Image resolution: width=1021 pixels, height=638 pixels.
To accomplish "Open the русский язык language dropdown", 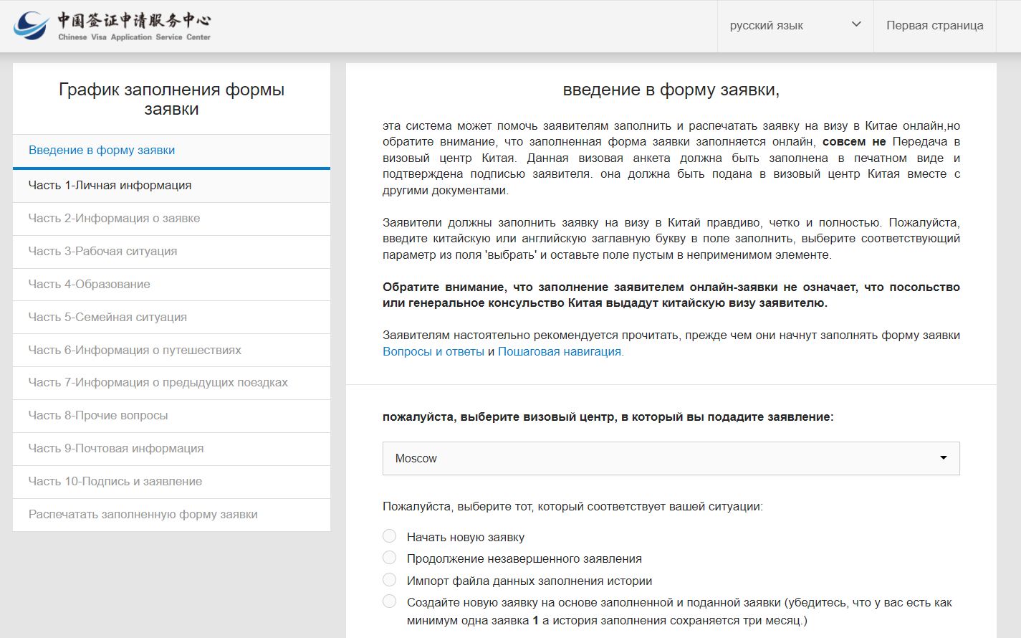I will (x=767, y=26).
